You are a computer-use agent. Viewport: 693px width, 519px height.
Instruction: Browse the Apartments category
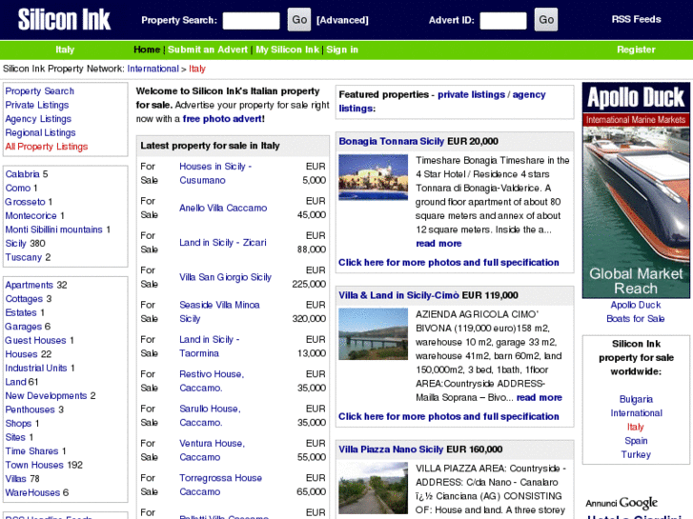[30, 285]
